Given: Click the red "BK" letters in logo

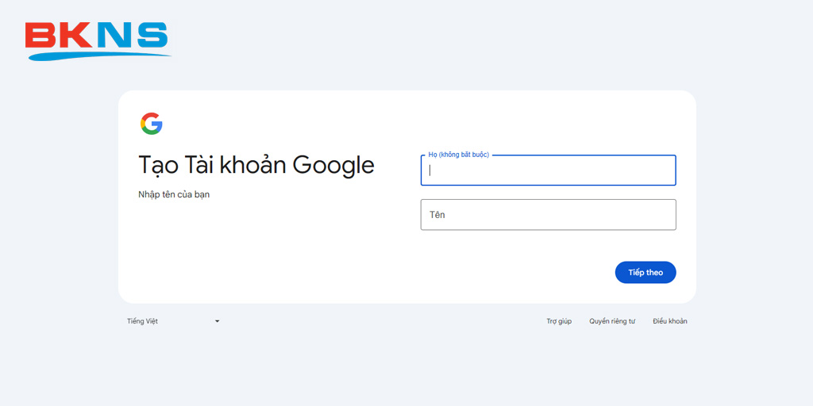Looking at the screenshot, I should [x=60, y=36].
